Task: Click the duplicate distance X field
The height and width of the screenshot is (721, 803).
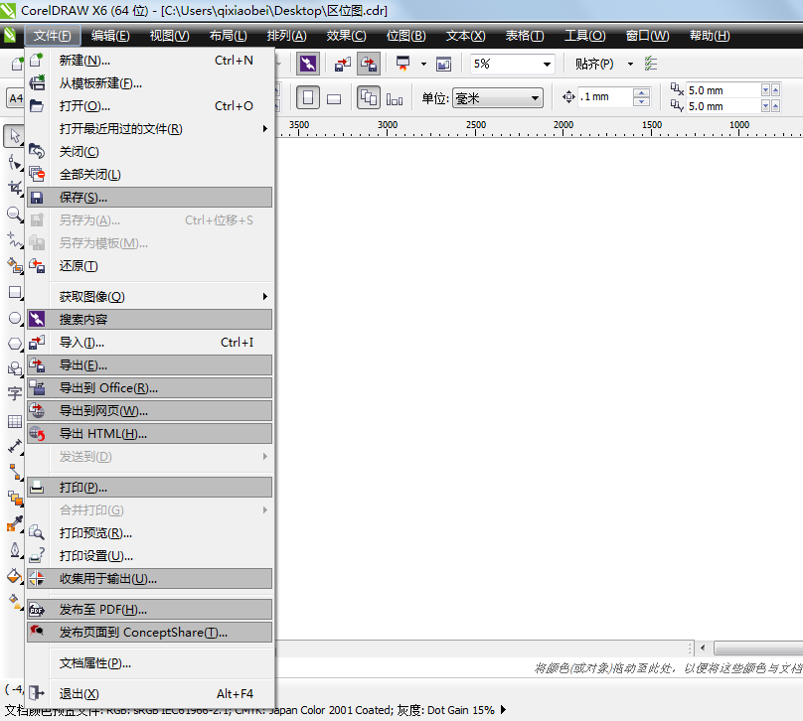Action: tap(723, 90)
